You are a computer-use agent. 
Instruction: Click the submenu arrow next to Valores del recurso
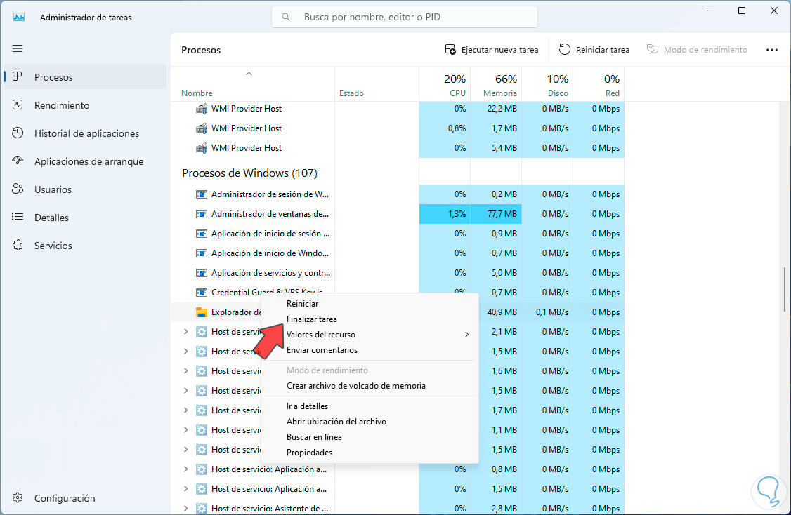click(x=467, y=335)
